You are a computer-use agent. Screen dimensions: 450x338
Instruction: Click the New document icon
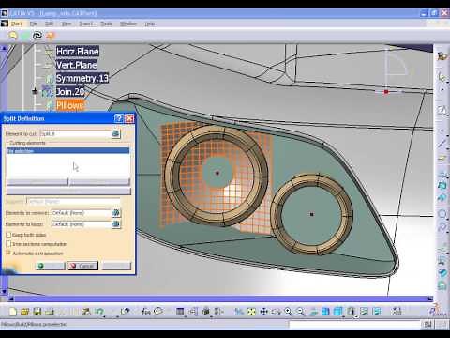tap(13, 312)
